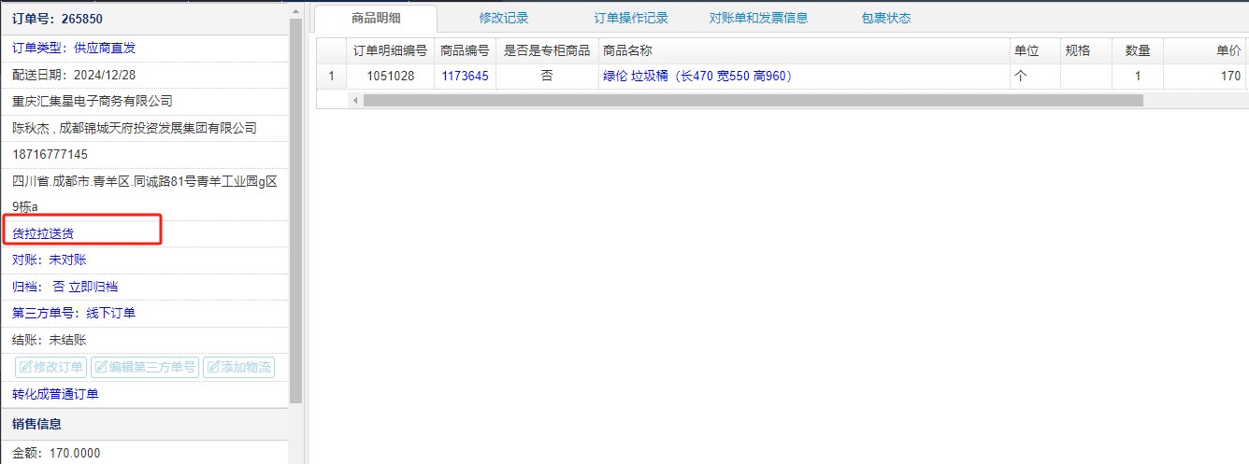Click the 转化成普通订单 link

55,394
